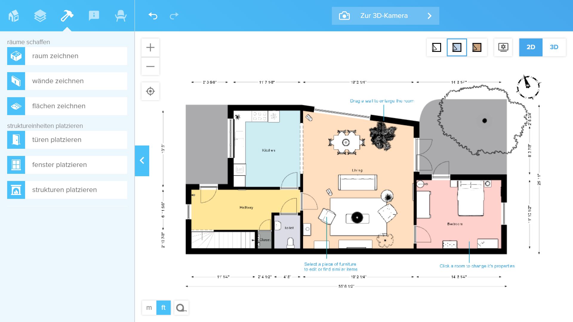Zoom out with the minus button

tap(150, 66)
